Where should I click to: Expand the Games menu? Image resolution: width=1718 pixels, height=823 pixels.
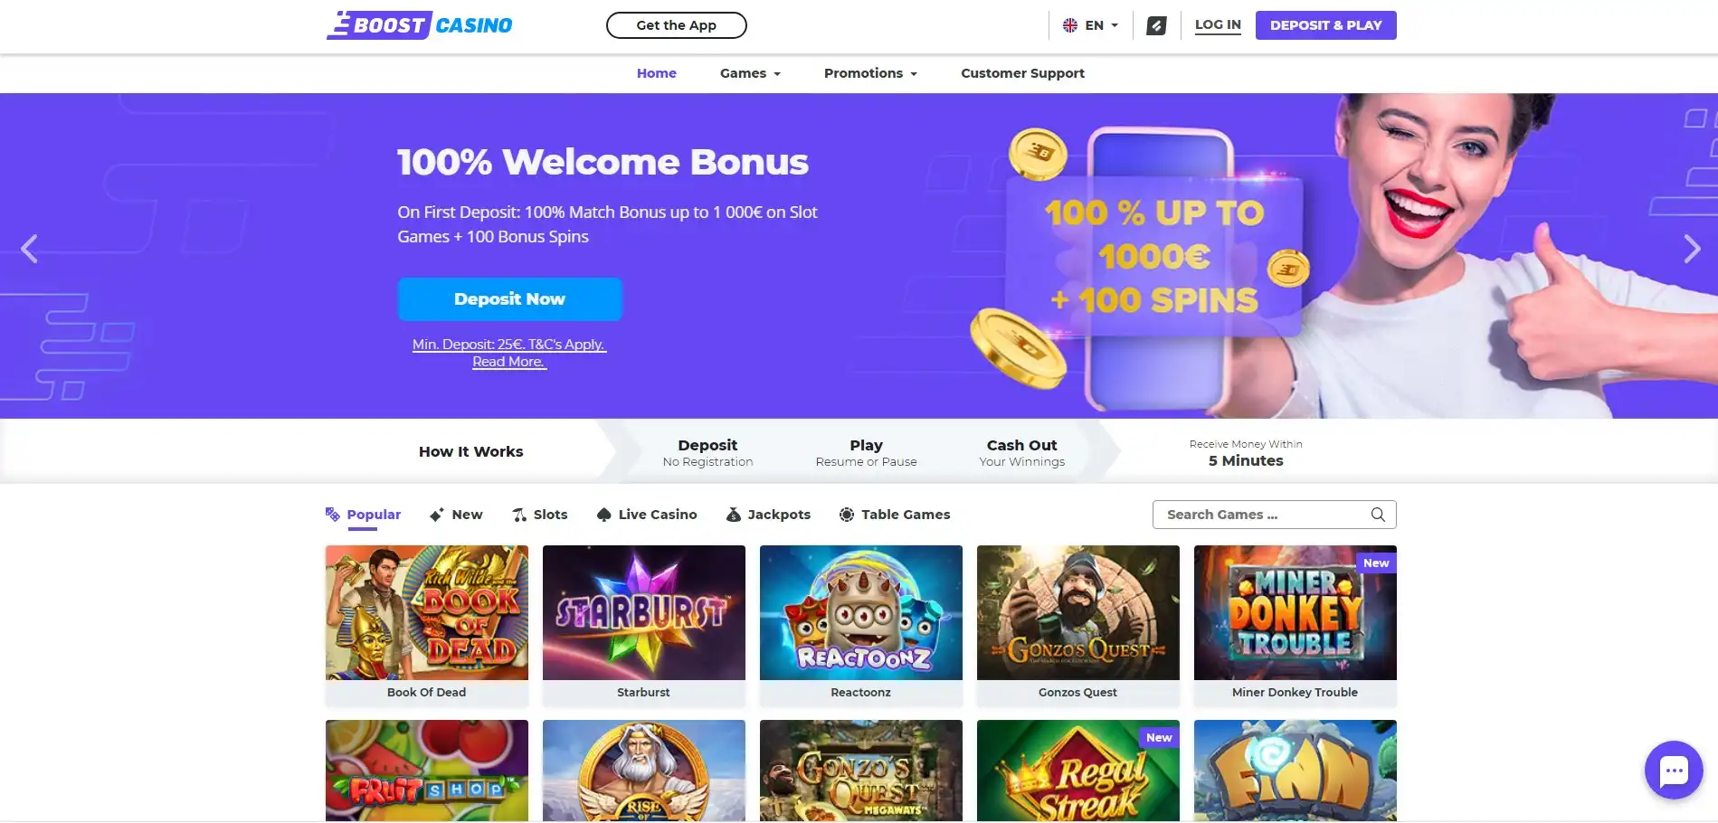[750, 73]
